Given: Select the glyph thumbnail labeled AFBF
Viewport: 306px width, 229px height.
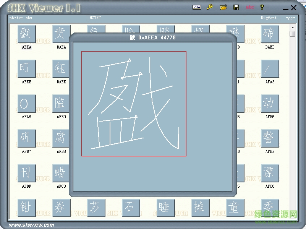Looking at the screenshot, I should pos(26,173).
